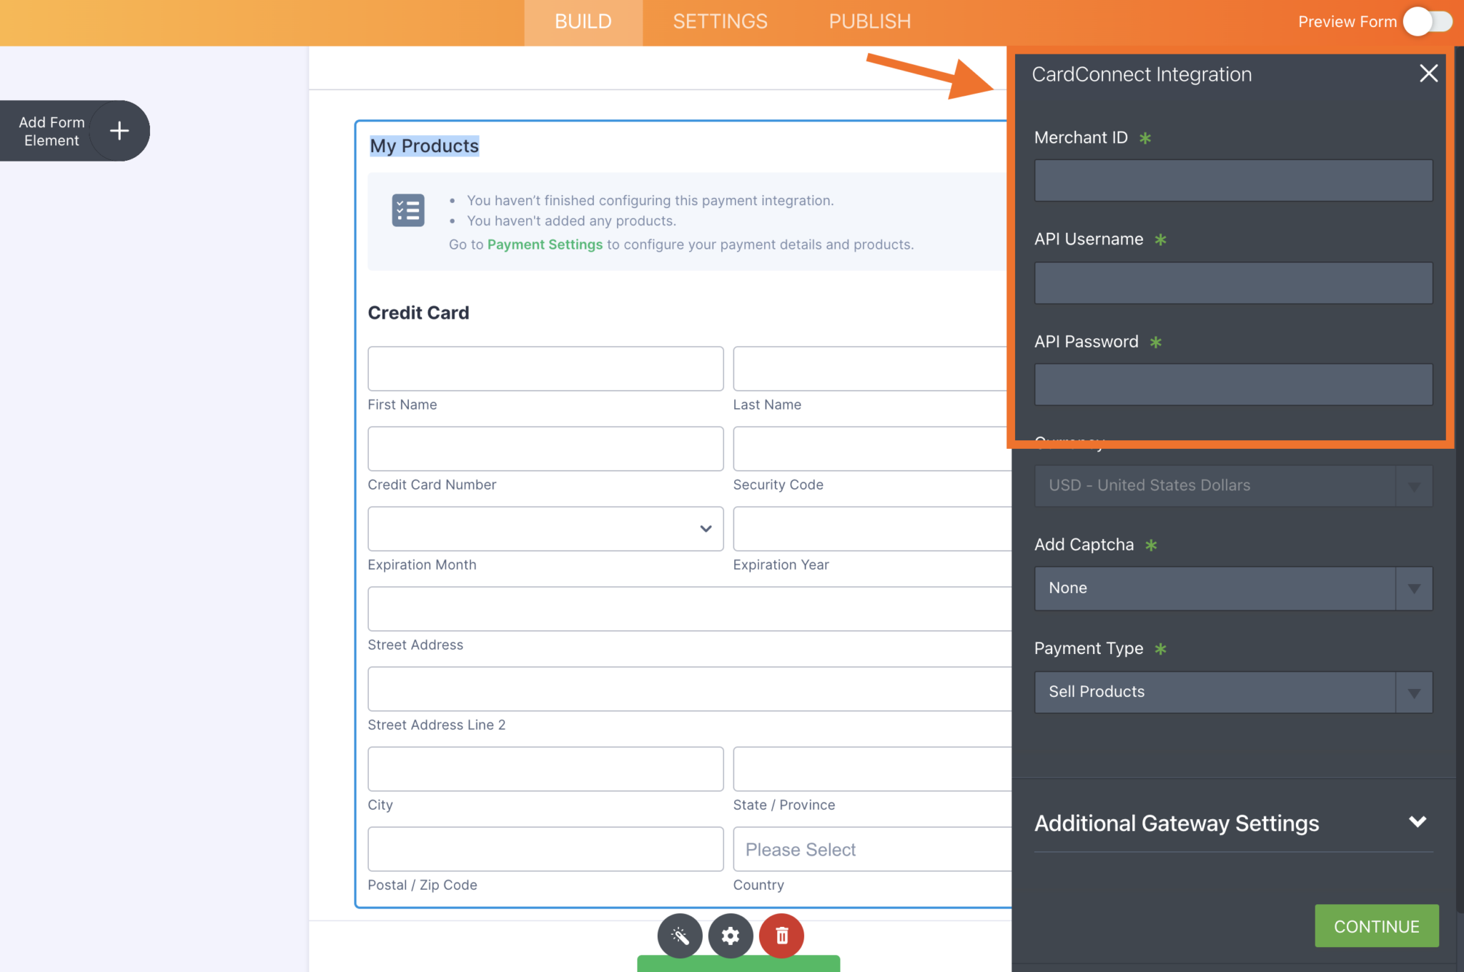Open the magic wand options for the payment field

(679, 936)
